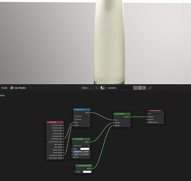Click the Is Transmission Ray output socket
Viewport: 191px width, 181px height.
point(64,142)
